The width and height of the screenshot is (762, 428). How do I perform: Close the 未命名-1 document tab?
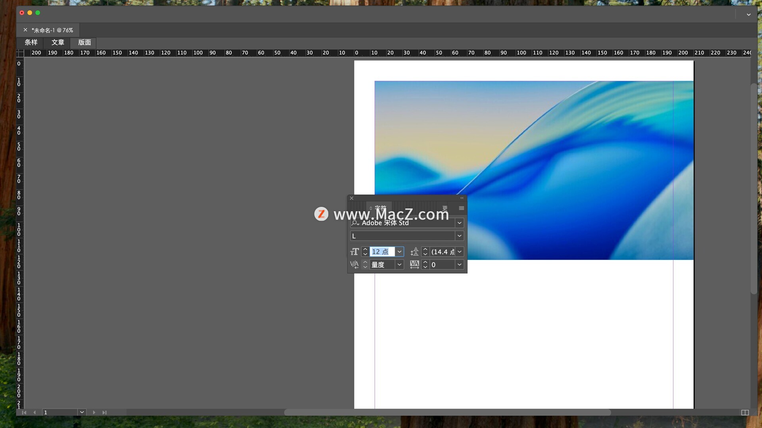[x=25, y=30]
